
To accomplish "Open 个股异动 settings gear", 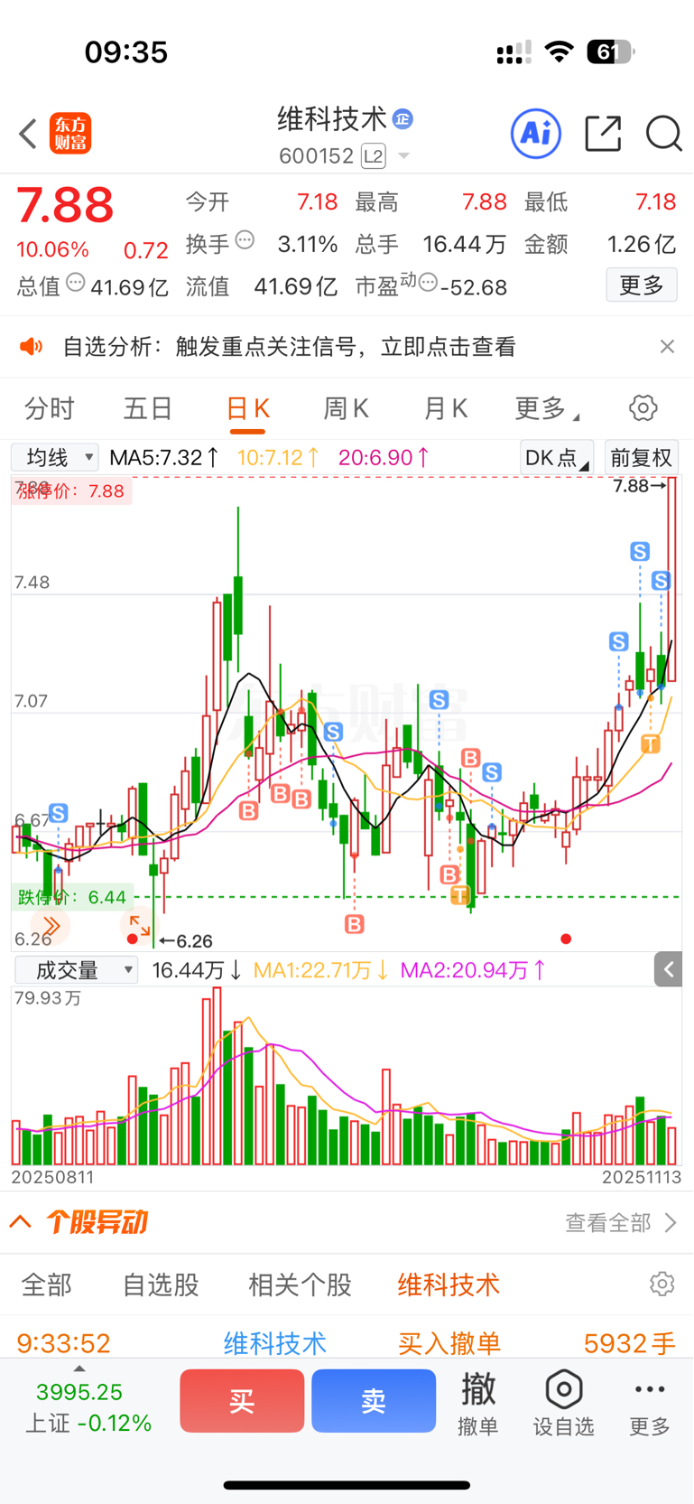I will click(662, 1284).
